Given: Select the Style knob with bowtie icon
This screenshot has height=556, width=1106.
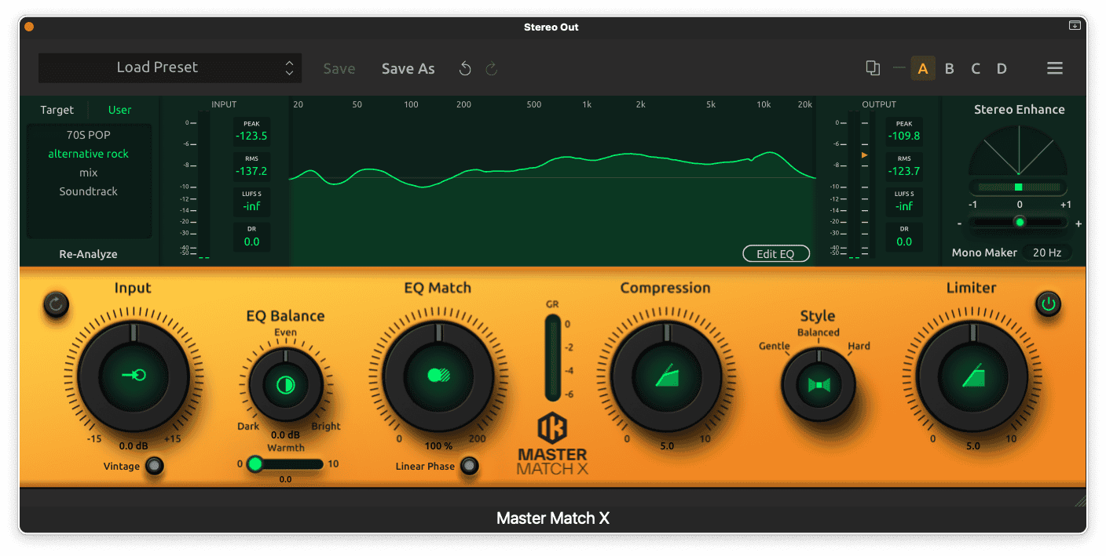Looking at the screenshot, I should pos(819,383).
